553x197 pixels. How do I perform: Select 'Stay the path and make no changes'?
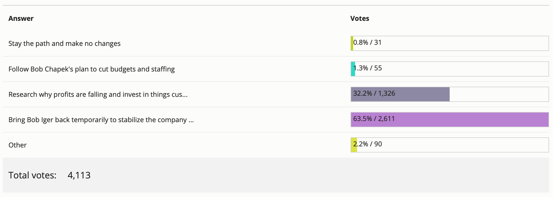click(x=64, y=44)
